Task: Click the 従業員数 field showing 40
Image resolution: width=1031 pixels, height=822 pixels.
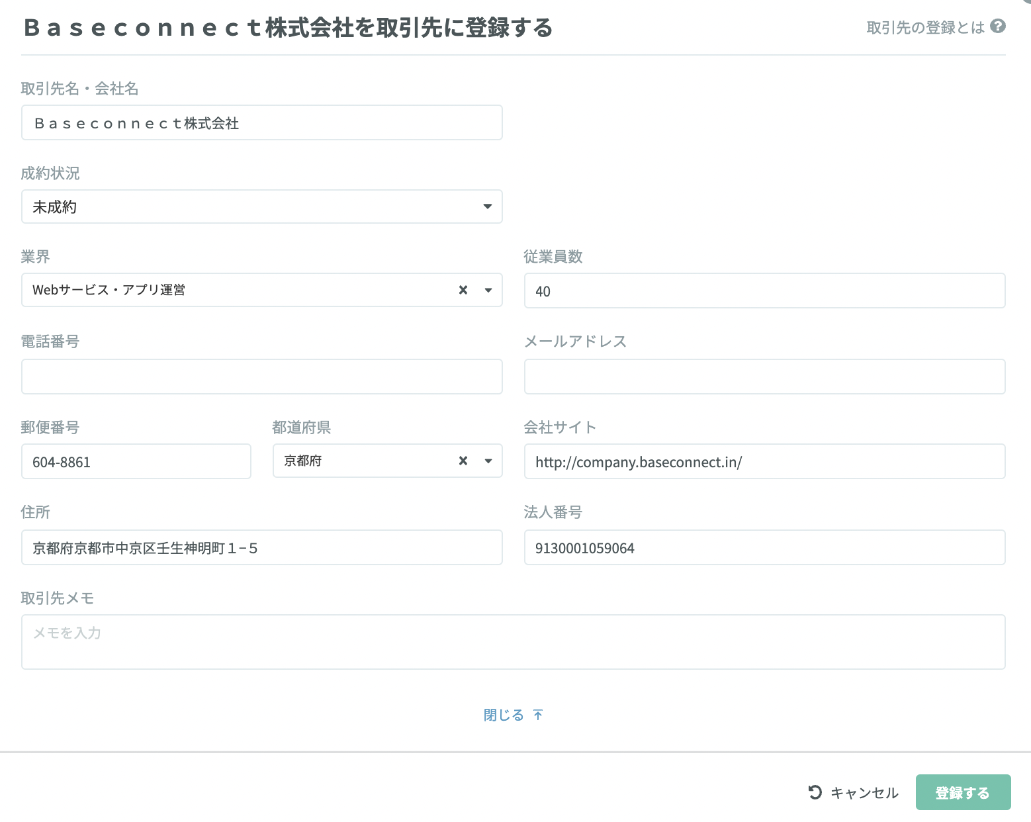Action: (764, 291)
